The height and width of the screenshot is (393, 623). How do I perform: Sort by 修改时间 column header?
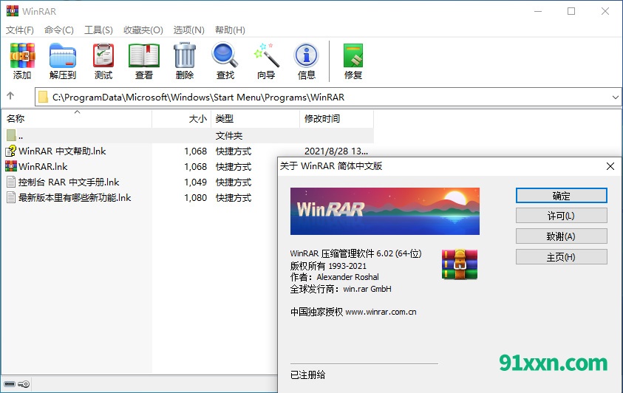pyautogui.click(x=336, y=119)
